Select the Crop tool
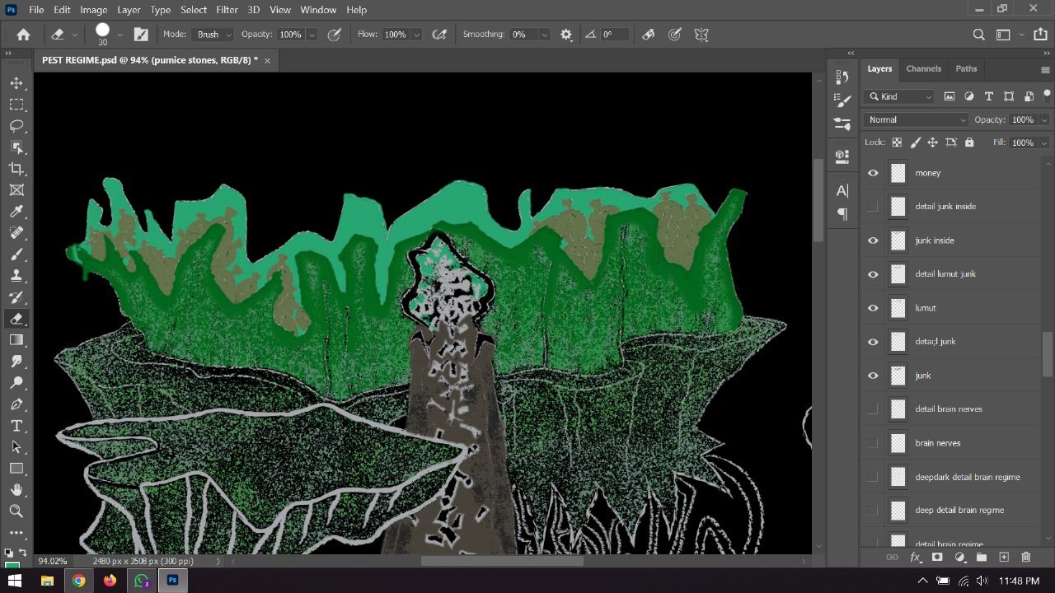Screen dimensions: 1055x593 (x=16, y=169)
